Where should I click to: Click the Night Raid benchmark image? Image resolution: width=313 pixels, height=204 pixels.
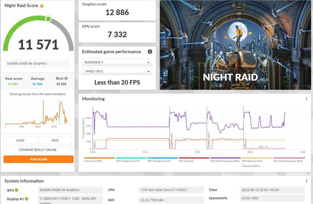tap(236, 45)
